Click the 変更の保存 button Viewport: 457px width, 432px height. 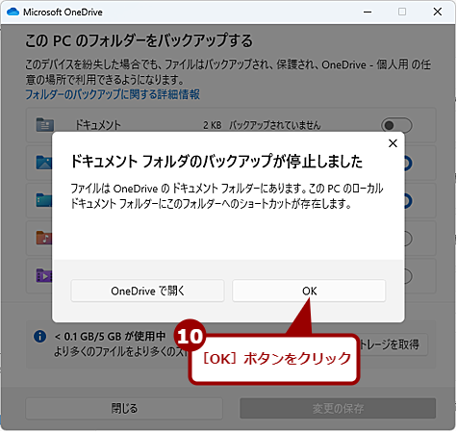[x=338, y=408]
